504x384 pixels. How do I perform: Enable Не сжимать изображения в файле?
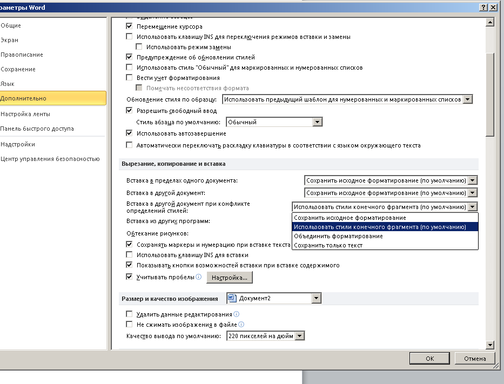(129, 324)
